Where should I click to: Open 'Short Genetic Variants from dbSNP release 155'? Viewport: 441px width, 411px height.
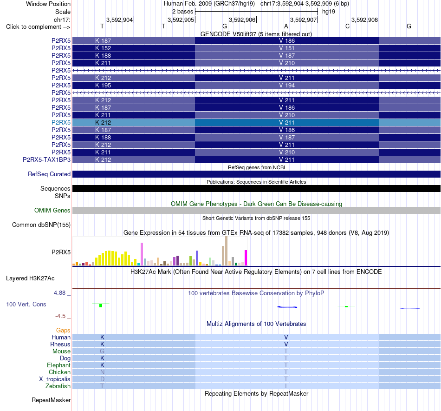point(256,218)
